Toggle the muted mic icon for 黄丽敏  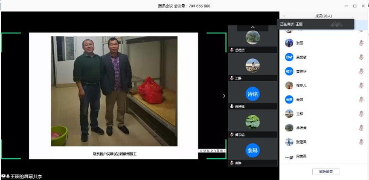[361, 57]
